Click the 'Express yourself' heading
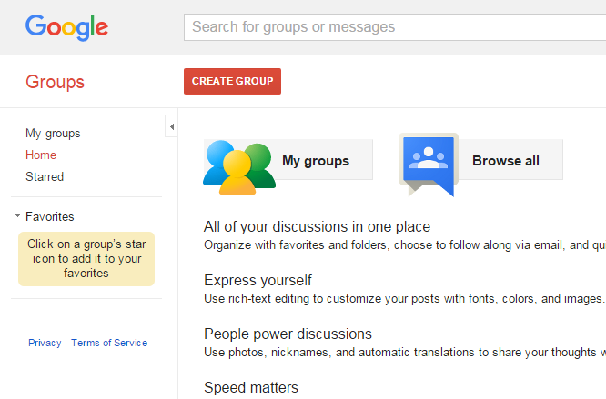Image resolution: width=606 pixels, height=399 pixels. pyautogui.click(x=258, y=280)
